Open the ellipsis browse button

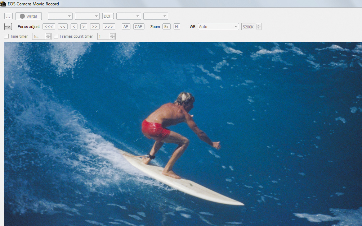click(x=8, y=16)
